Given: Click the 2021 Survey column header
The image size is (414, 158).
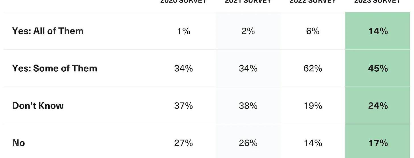Looking at the screenshot, I should [x=248, y=1].
